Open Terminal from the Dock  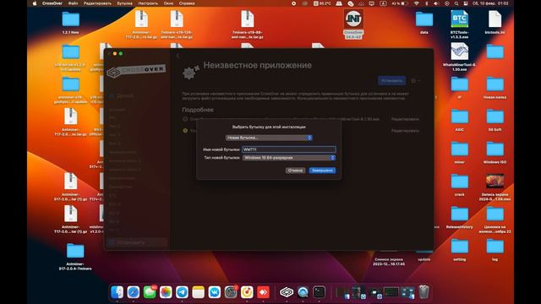tap(319, 292)
